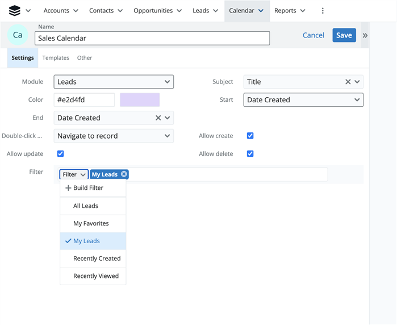Disable the Allow delete checkbox
Screen dimensions: 397x325
250,154
